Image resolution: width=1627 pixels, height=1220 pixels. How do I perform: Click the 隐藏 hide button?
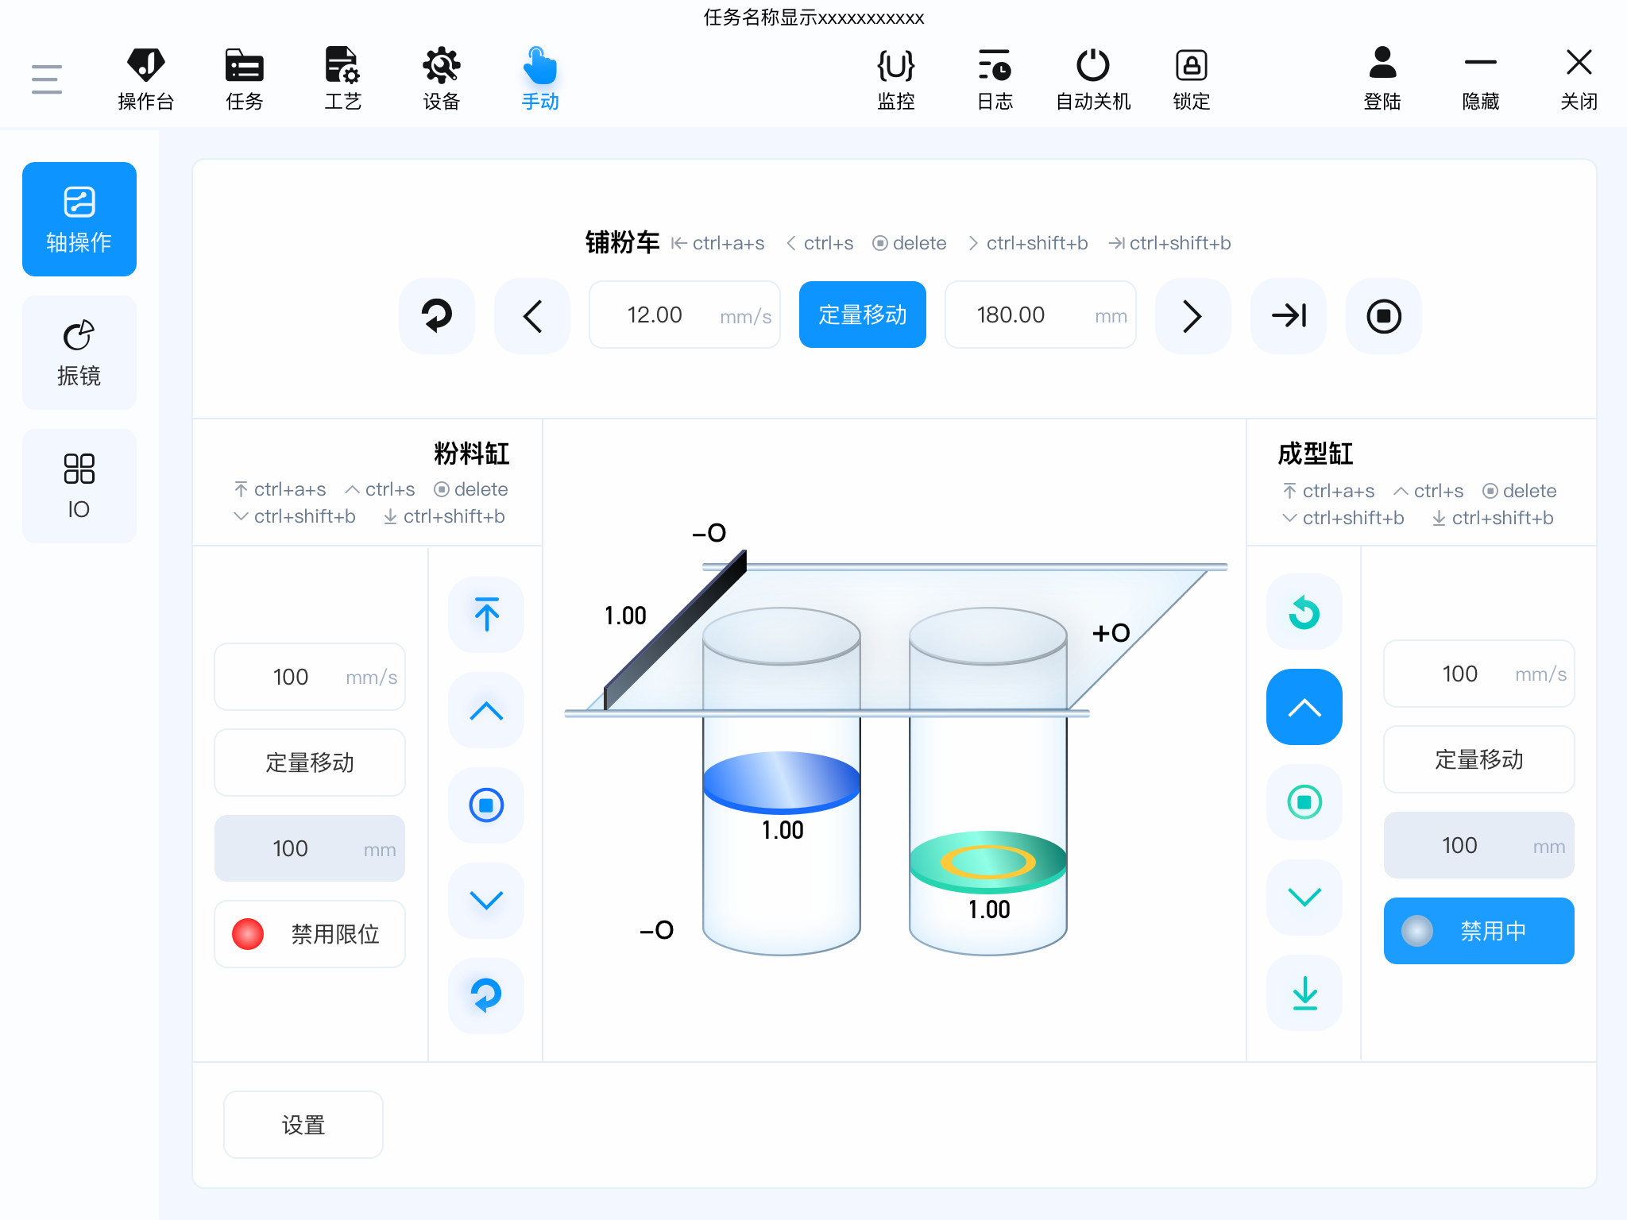pyautogui.click(x=1481, y=79)
